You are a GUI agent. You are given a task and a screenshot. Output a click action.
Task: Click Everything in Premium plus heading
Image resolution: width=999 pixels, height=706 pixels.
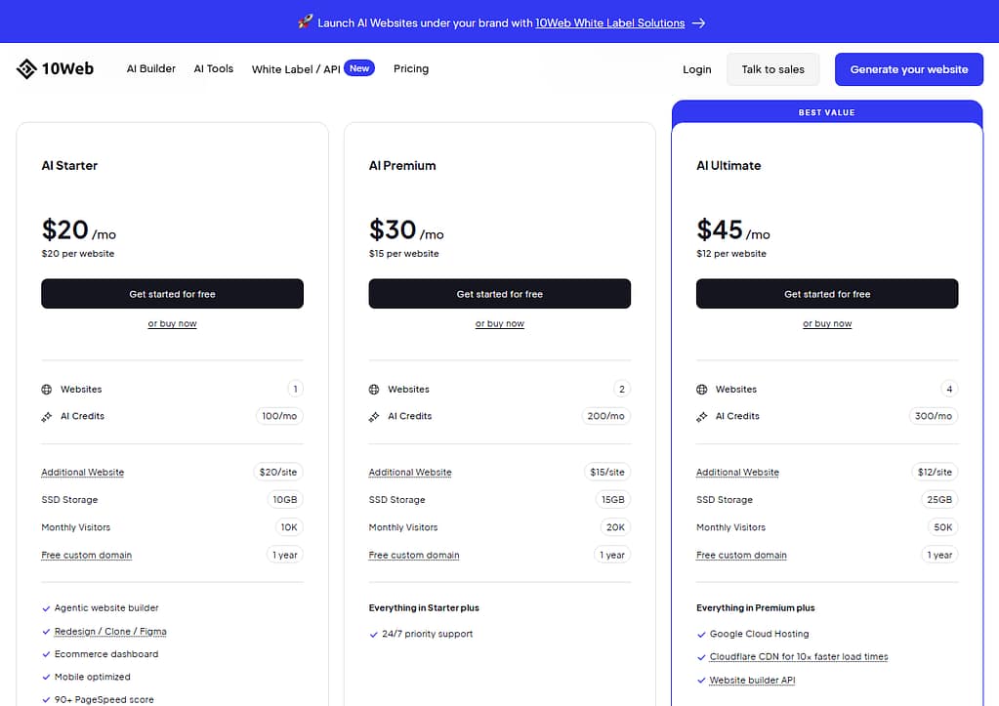pos(756,608)
